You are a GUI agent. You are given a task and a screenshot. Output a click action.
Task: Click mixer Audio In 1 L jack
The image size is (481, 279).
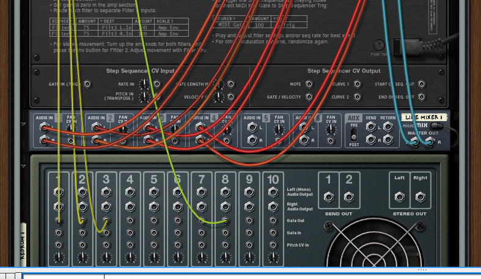pos(45,127)
